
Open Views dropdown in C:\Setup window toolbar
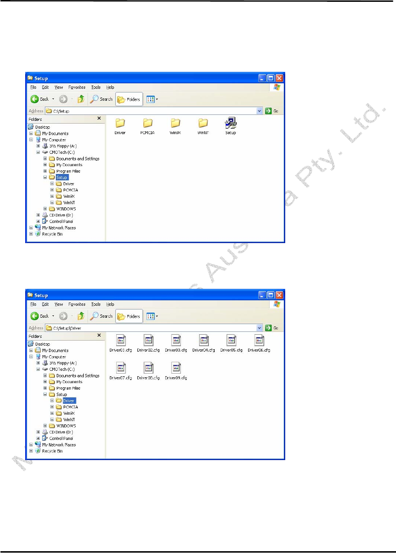tap(152, 99)
